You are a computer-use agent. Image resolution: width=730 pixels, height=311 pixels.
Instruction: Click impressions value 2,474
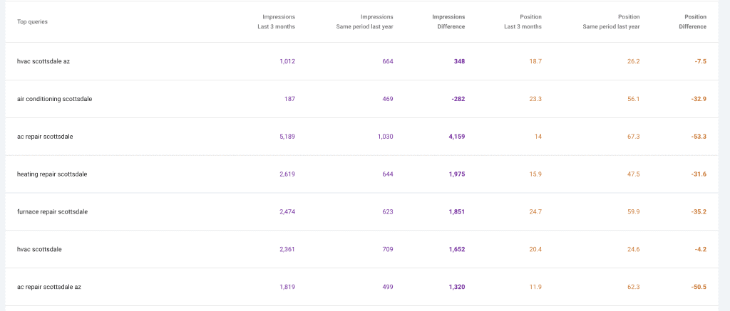287,212
